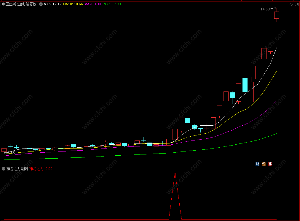The height and width of the screenshot is (221, 300).
Task: Click the latest candlestick near 14.60
Action: pos(277,15)
